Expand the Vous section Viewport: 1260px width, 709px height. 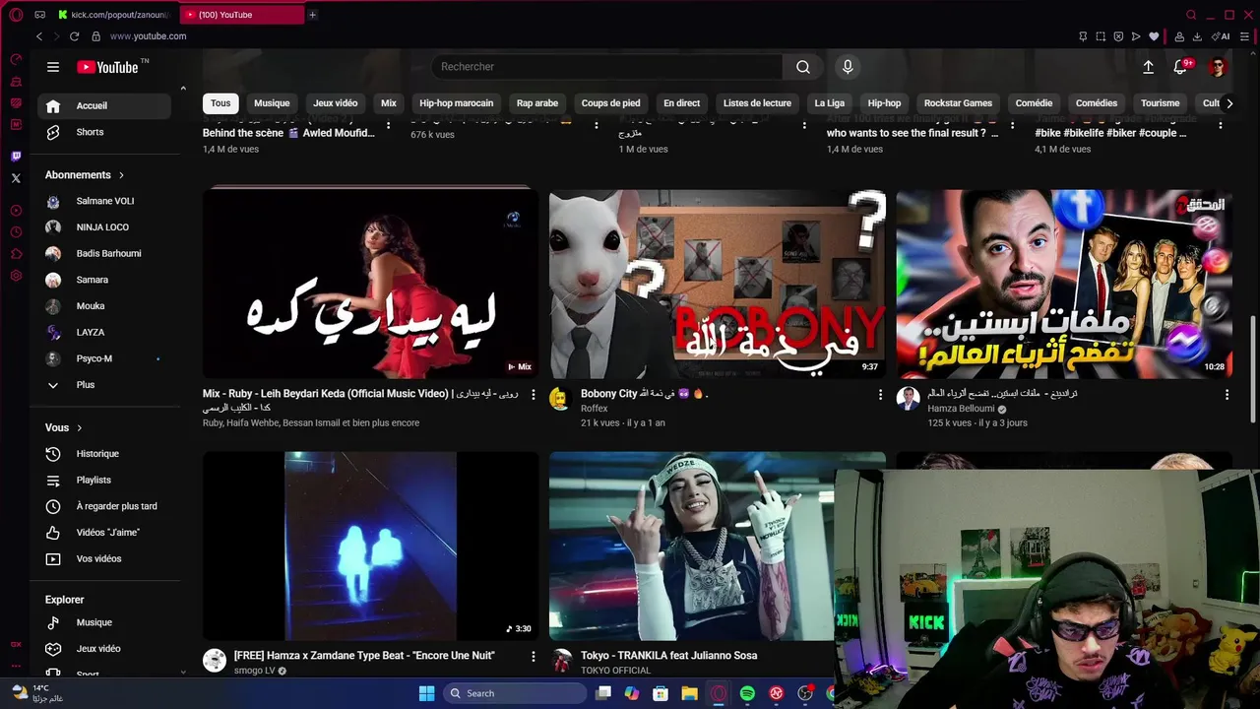point(64,427)
